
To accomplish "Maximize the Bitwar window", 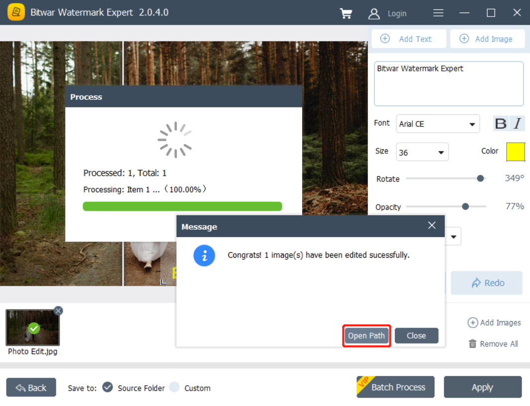I will point(491,13).
